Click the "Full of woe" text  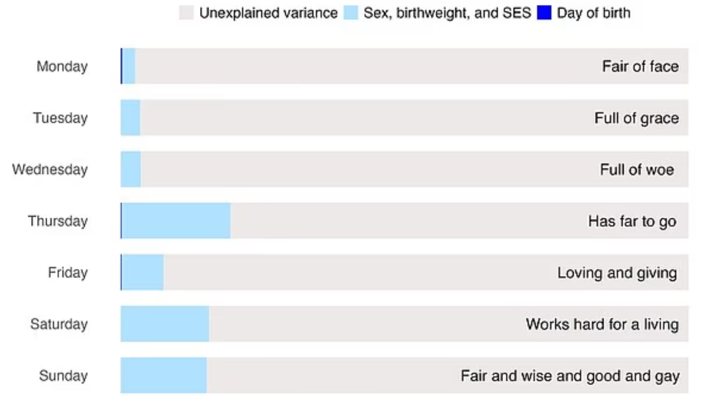(637, 170)
